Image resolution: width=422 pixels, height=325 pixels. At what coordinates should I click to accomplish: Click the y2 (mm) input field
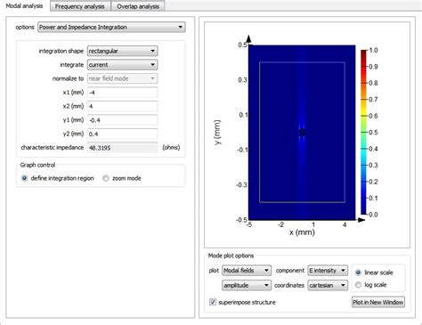coord(122,134)
